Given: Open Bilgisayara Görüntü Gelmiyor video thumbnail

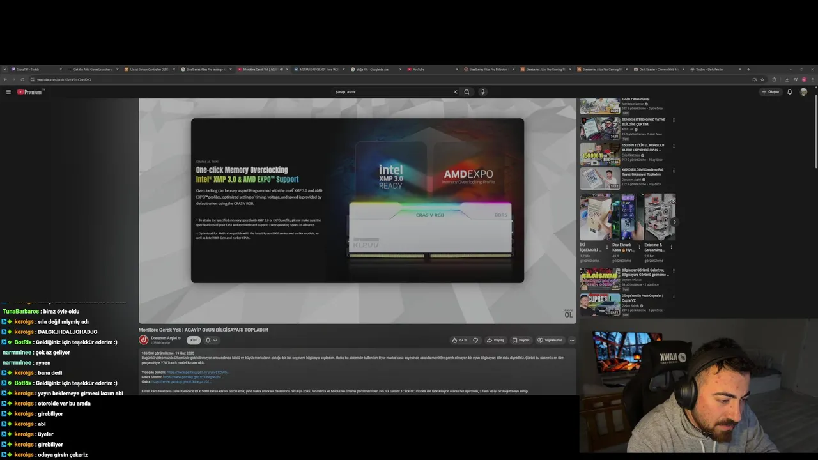Looking at the screenshot, I should tap(600, 279).
